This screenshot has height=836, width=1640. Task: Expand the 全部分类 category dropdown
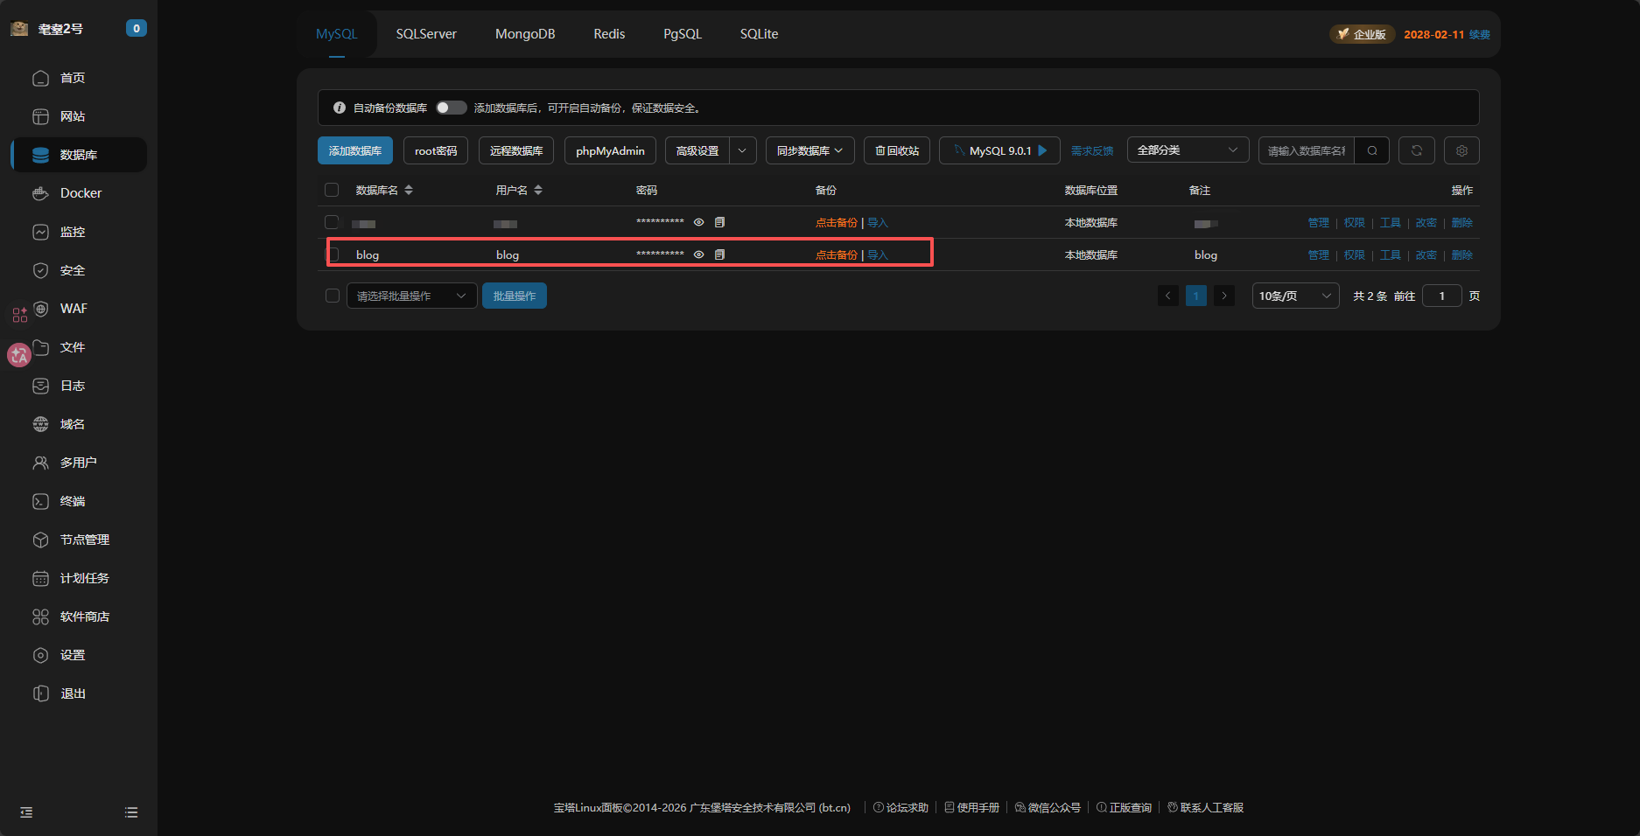[1187, 150]
